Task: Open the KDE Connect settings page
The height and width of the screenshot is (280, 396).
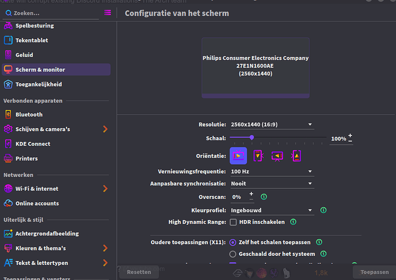Action: click(x=56, y=143)
